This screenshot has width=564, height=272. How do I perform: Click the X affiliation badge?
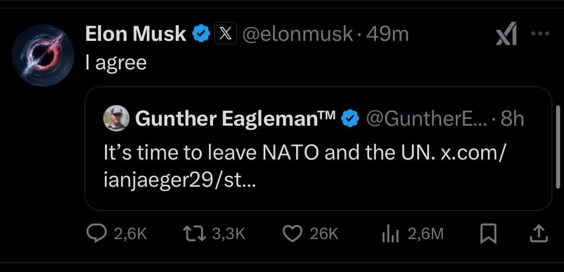click(225, 34)
